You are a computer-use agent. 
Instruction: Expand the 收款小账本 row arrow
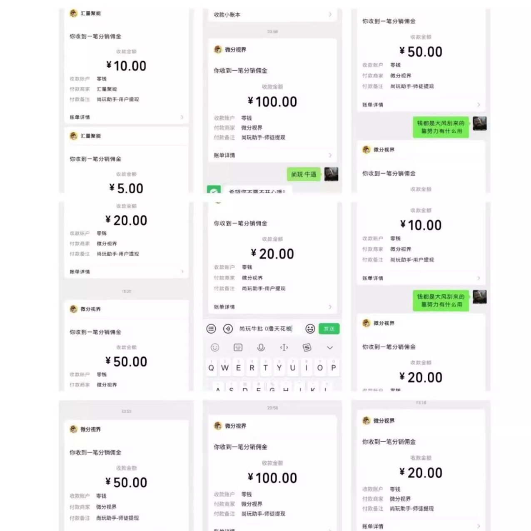pos(330,15)
